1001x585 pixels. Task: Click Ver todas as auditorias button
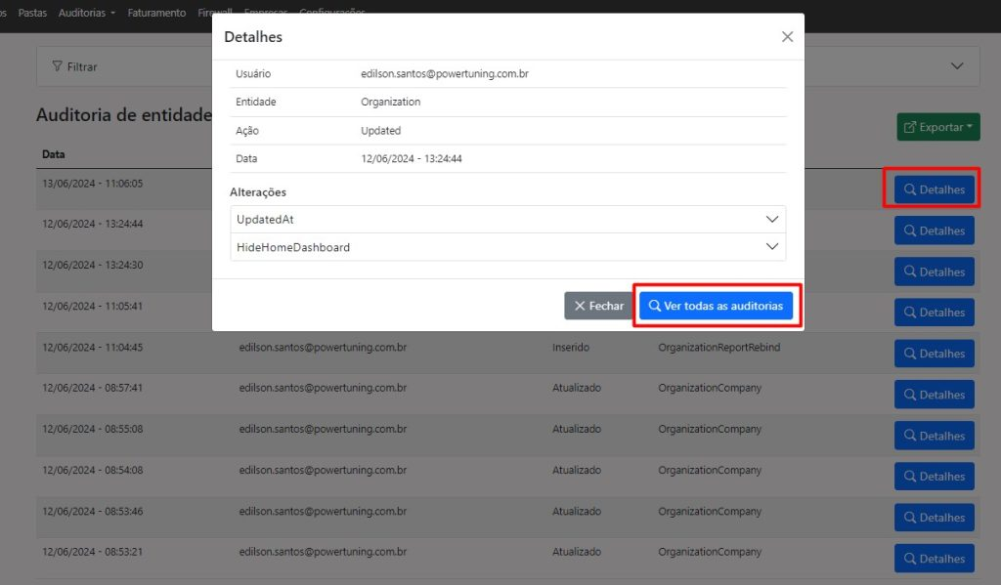pos(716,306)
